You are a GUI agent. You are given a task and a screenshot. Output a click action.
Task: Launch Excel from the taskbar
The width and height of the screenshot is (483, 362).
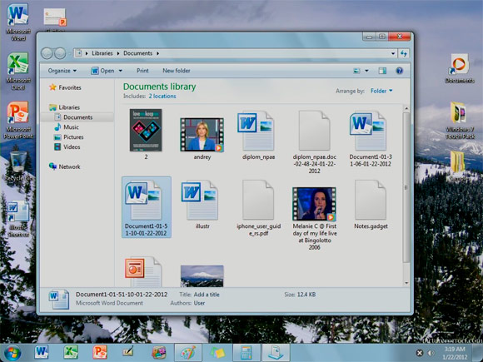pyautogui.click(x=71, y=352)
